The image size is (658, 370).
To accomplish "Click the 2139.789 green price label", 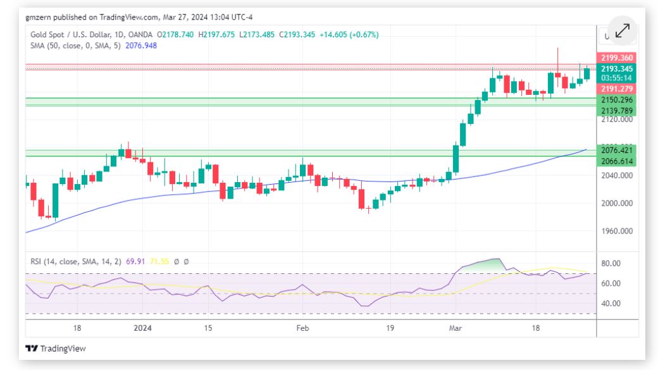I will [x=616, y=111].
